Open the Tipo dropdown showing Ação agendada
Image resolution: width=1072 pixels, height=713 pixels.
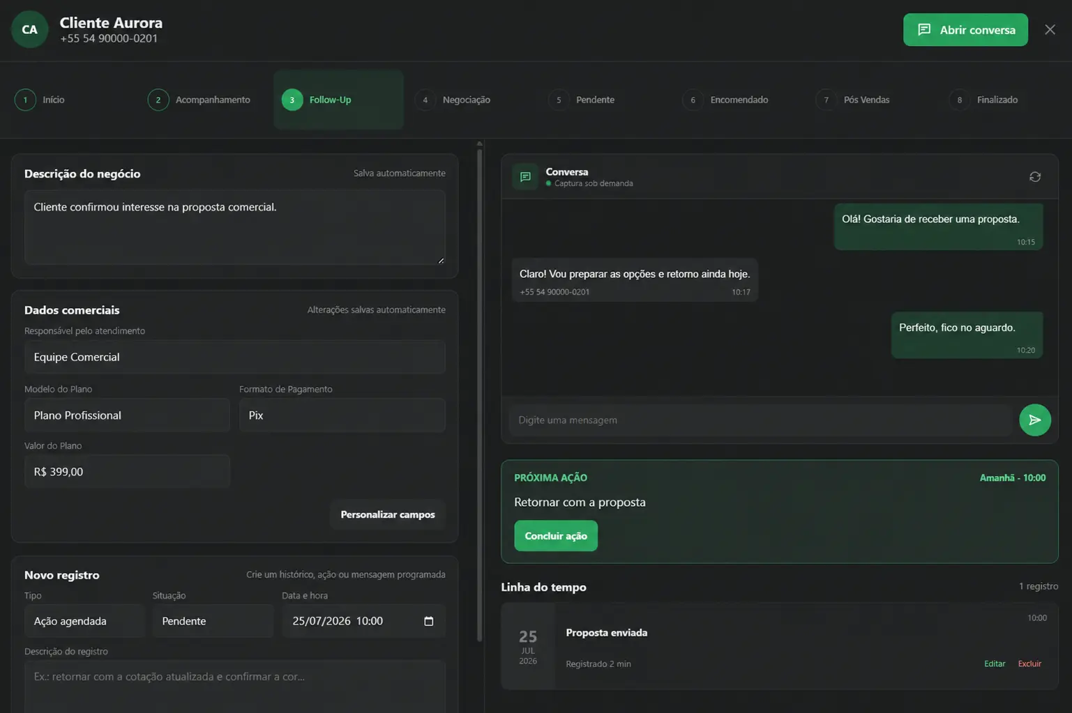pos(84,621)
